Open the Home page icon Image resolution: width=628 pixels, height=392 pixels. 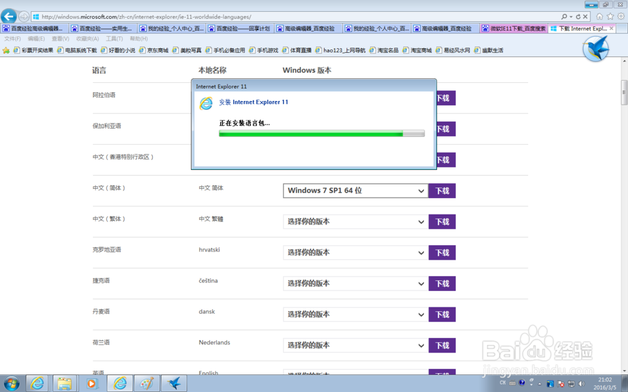(599, 16)
